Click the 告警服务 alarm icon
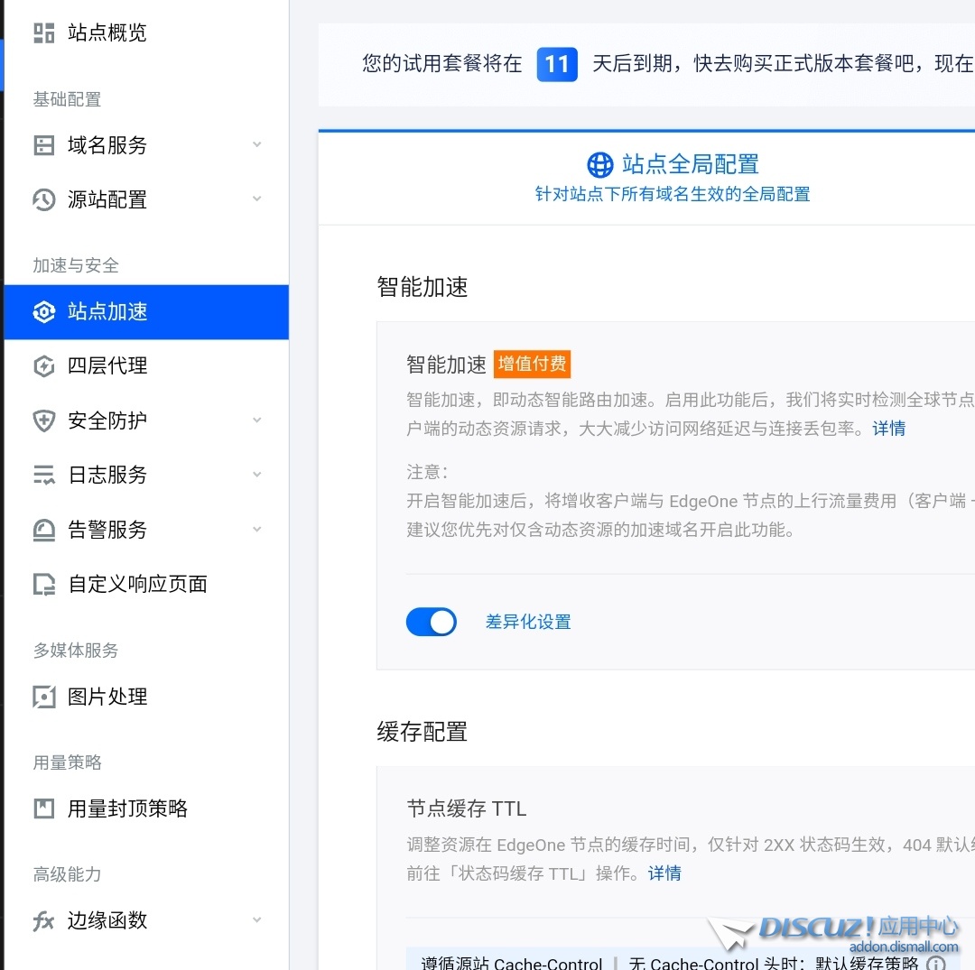Image resolution: width=975 pixels, height=970 pixels. [43, 530]
